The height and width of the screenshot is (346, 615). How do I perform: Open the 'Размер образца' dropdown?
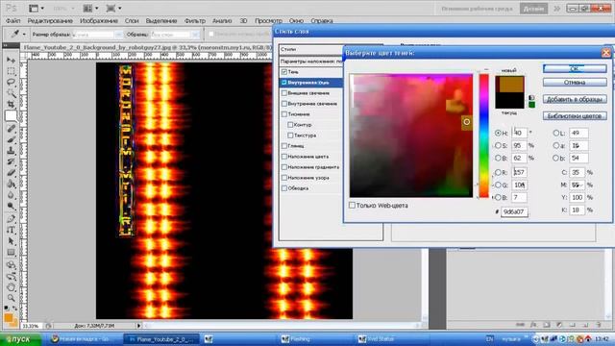[98, 35]
